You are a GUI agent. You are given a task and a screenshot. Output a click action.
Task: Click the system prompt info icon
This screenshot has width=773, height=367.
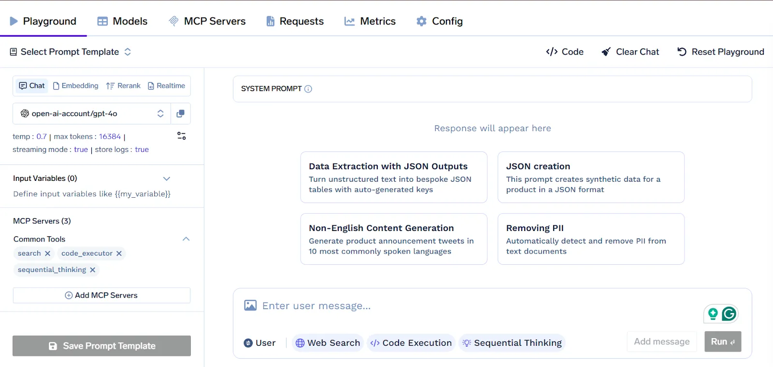(308, 89)
